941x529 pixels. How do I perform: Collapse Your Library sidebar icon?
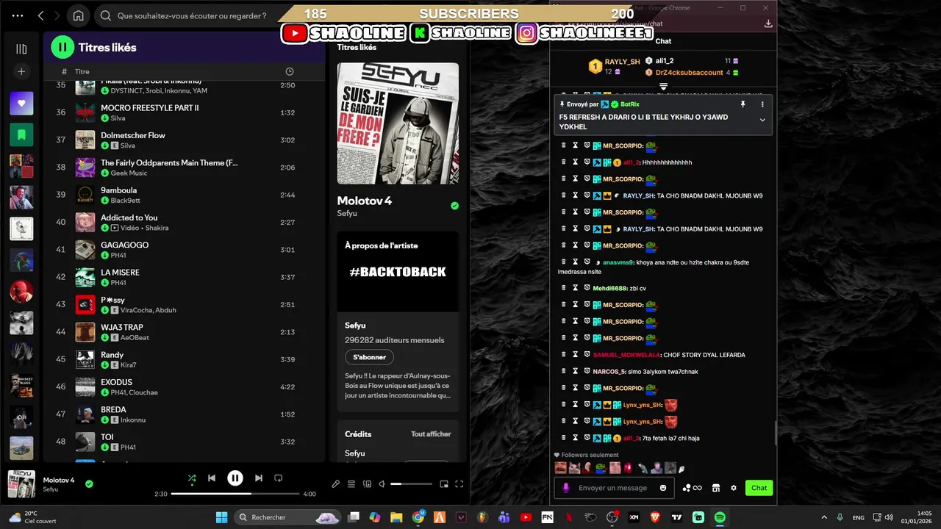[21, 49]
